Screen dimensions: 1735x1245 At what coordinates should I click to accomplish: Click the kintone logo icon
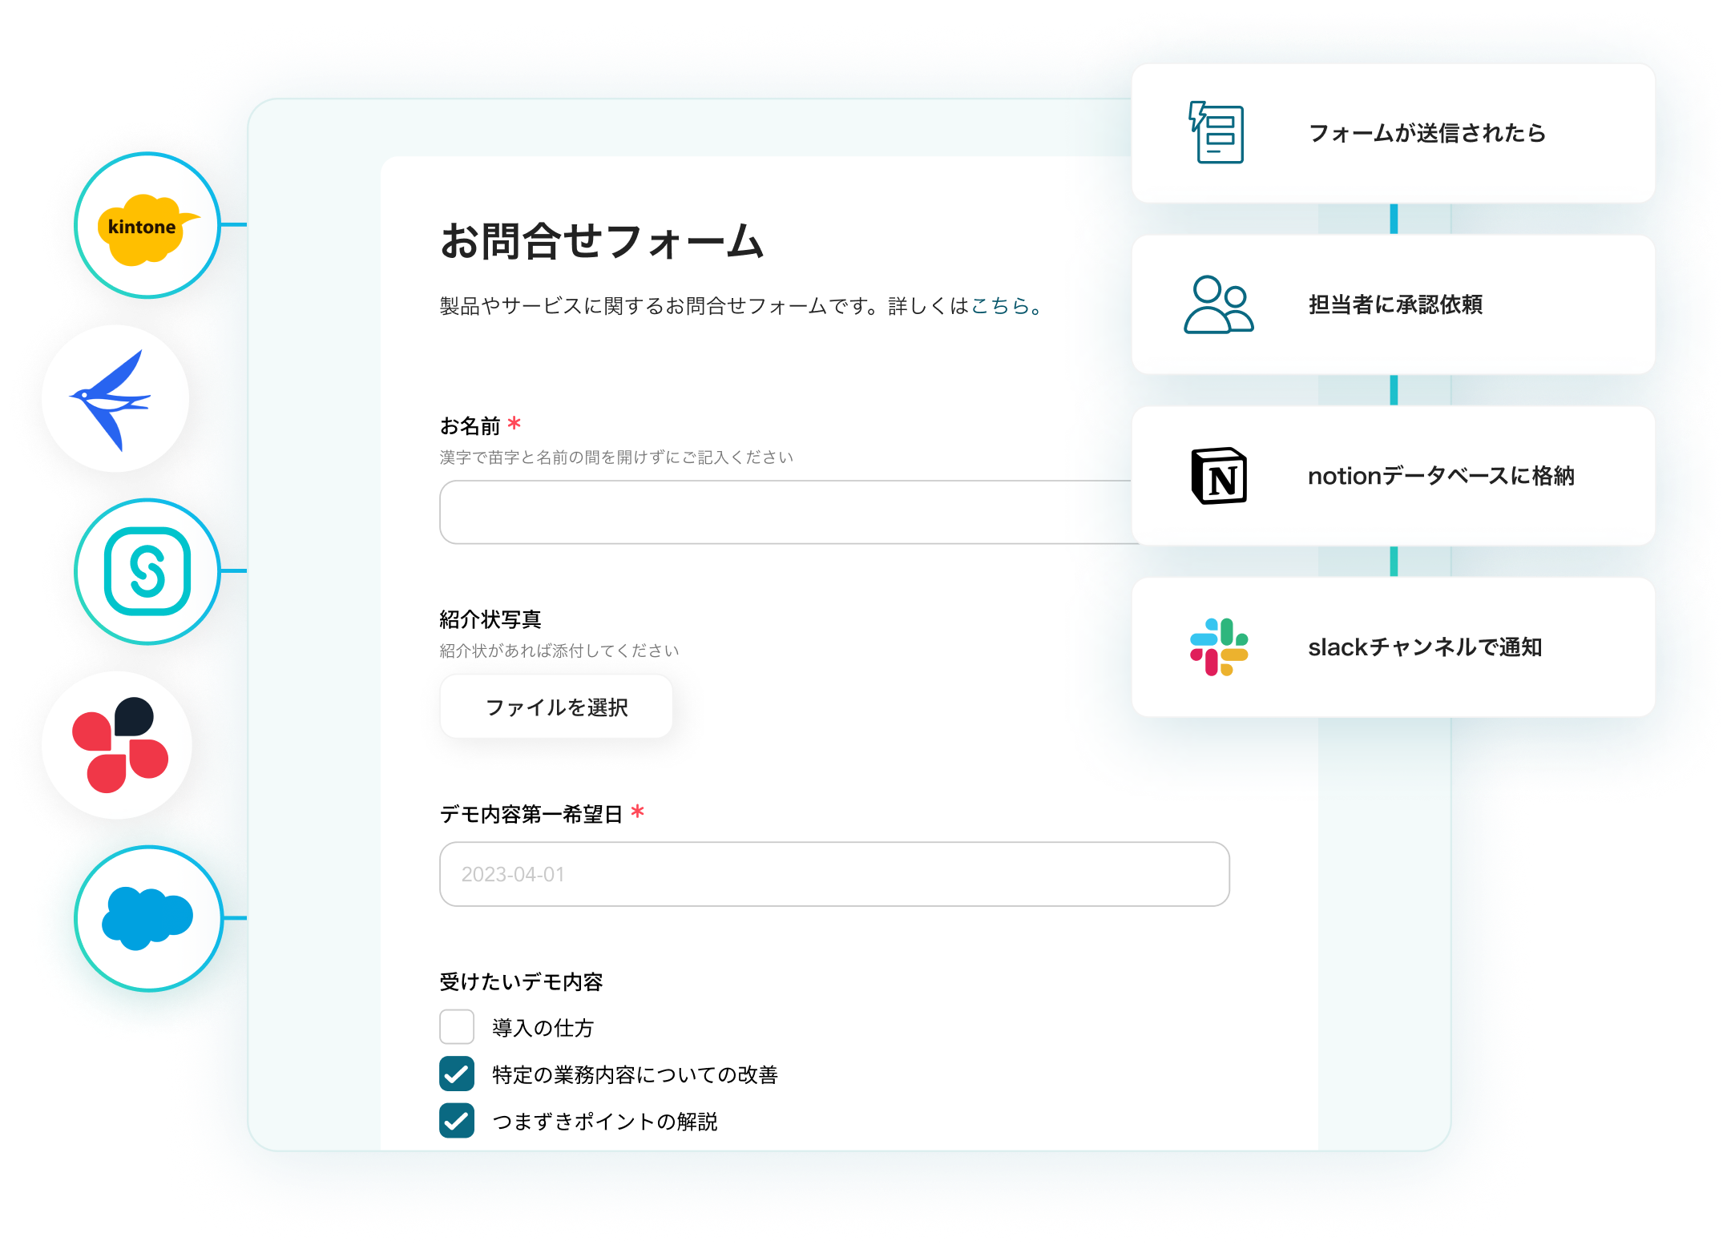click(x=147, y=227)
